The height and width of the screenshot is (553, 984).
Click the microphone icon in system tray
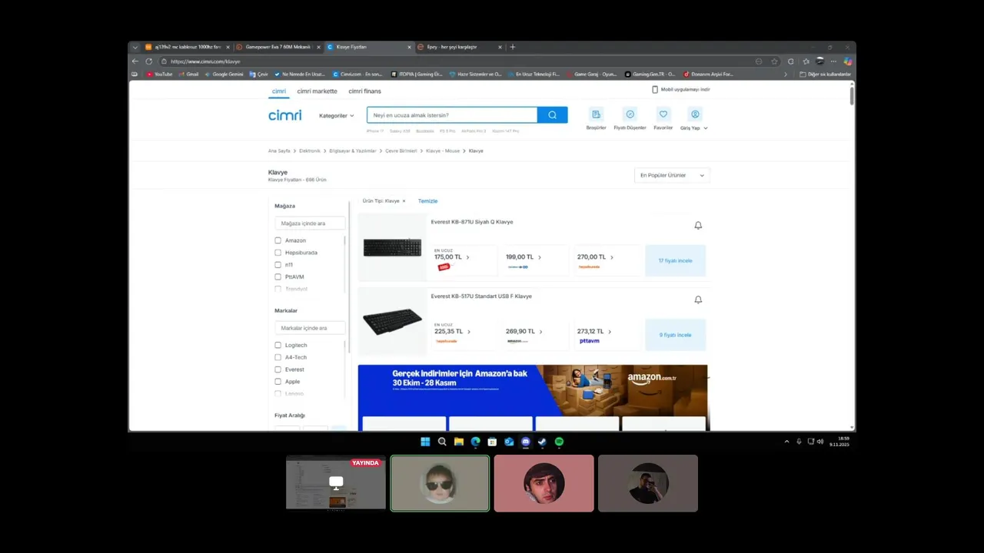799,442
